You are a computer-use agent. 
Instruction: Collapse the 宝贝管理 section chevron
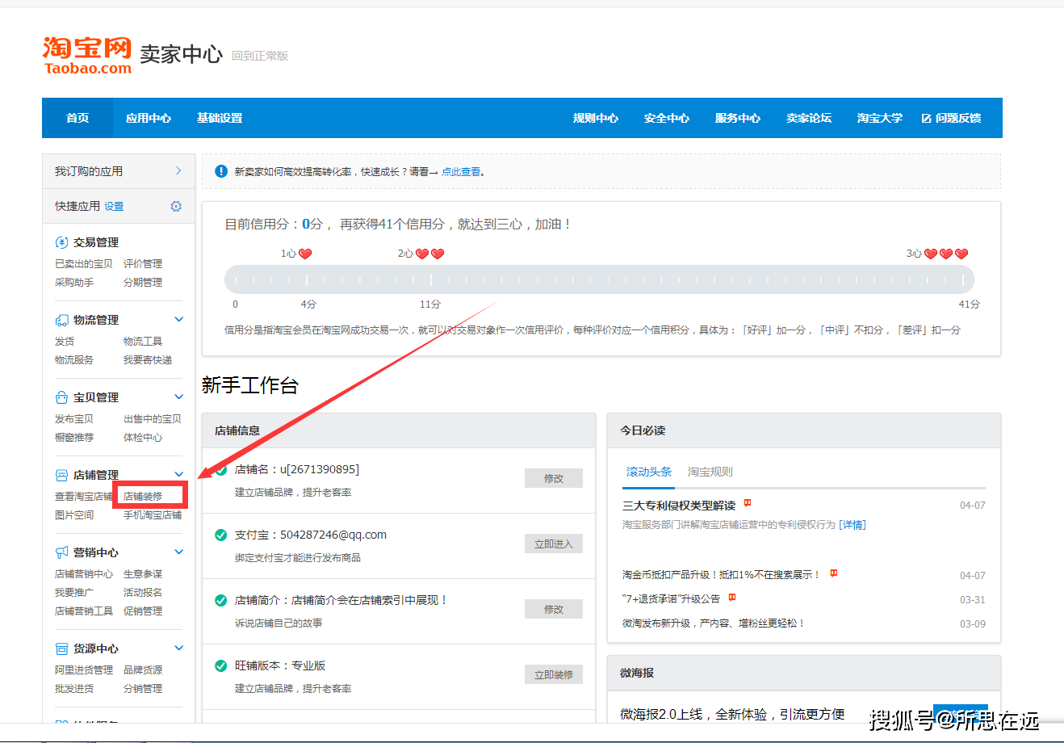click(x=178, y=397)
